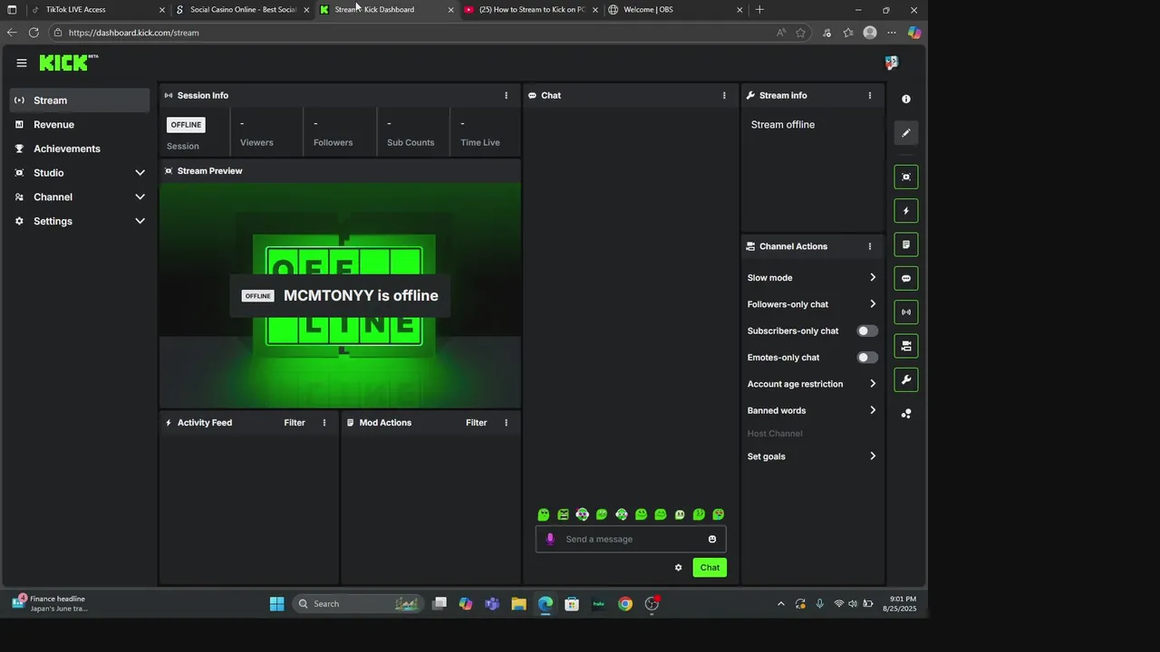Screen dimensions: 1160x652
Task: Click the Send a message input field
Action: (x=632, y=539)
